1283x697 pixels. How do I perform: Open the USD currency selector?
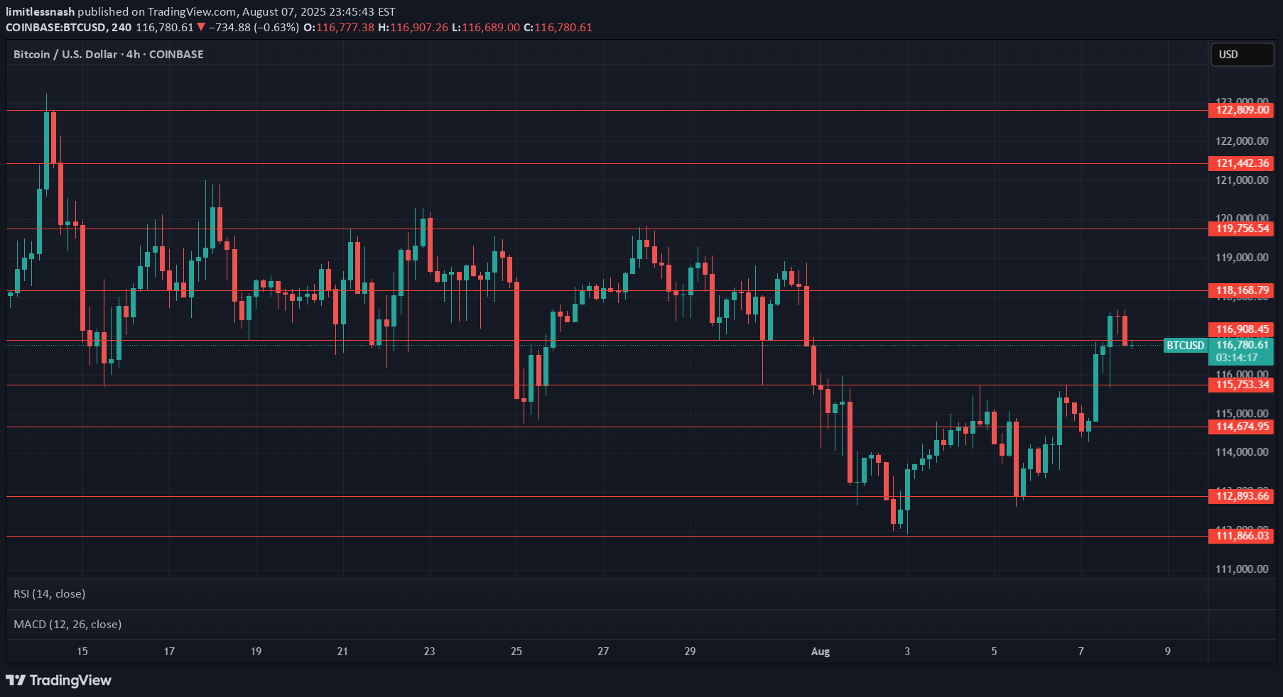click(x=1242, y=55)
